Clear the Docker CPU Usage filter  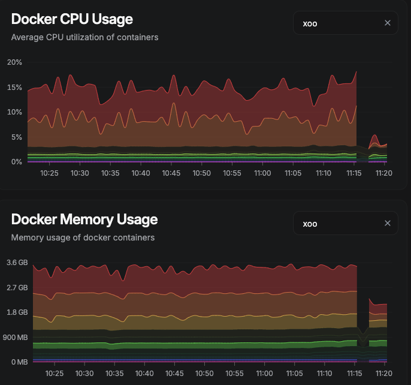387,23
